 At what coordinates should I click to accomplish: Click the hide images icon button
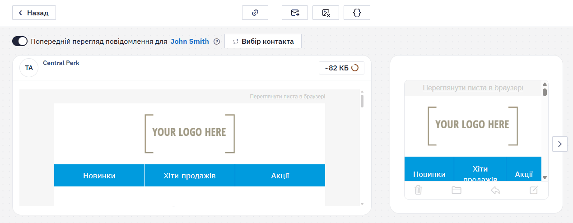326,13
